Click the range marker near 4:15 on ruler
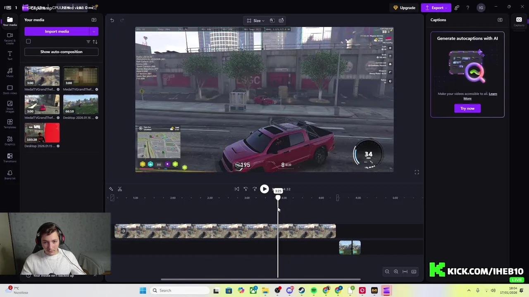This screenshot has width=529, height=297. (x=338, y=198)
